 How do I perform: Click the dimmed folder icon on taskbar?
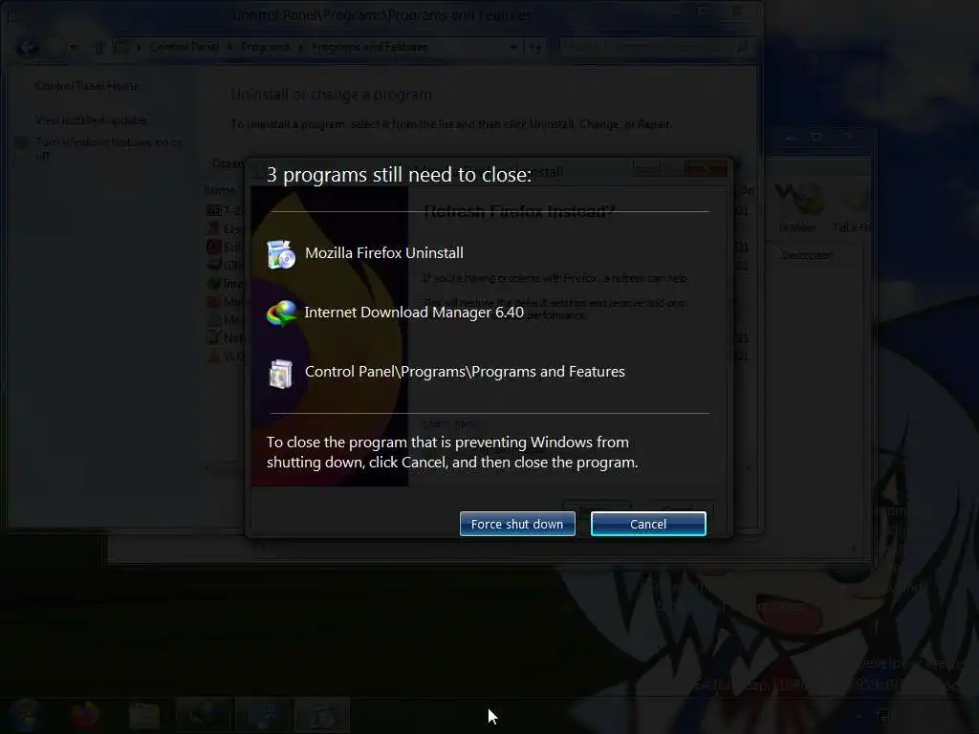144,716
